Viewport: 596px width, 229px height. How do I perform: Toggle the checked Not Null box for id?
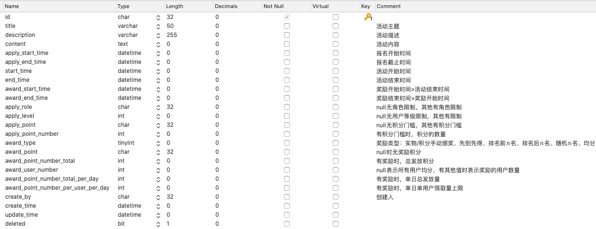[286, 17]
